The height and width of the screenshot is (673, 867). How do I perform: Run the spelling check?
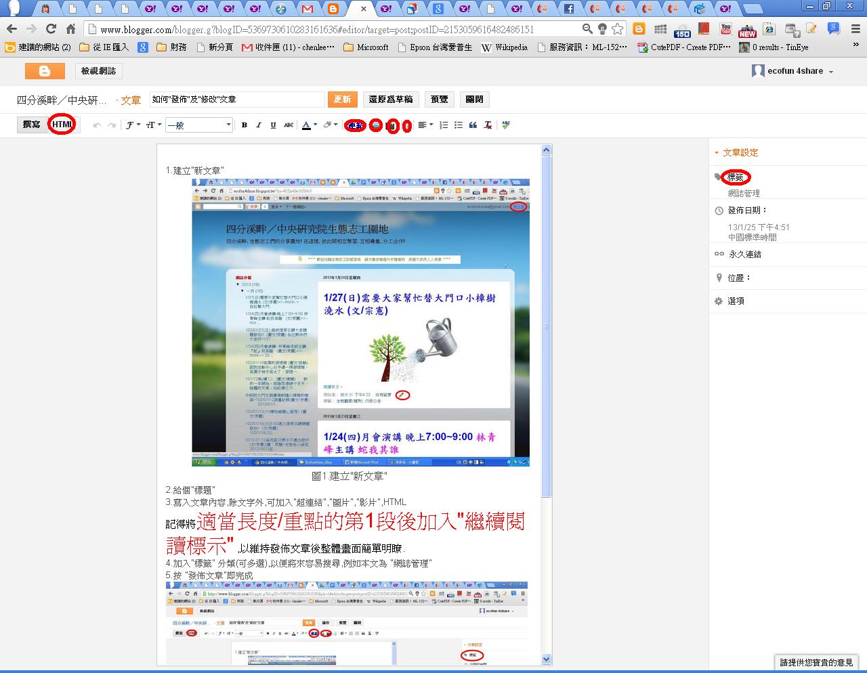click(505, 125)
